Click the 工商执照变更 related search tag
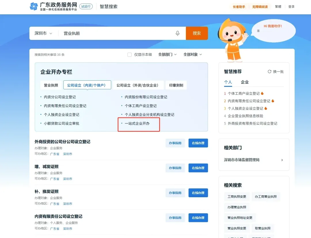 point(237,196)
